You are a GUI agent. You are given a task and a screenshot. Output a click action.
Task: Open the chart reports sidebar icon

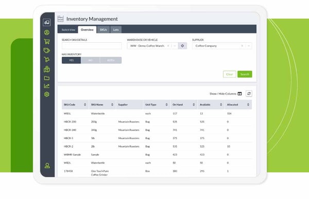point(47,86)
